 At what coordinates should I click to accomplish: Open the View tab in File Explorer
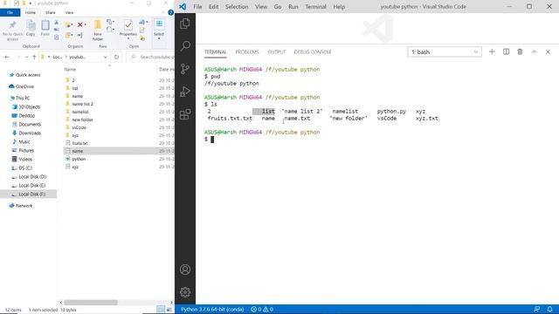[x=69, y=12]
